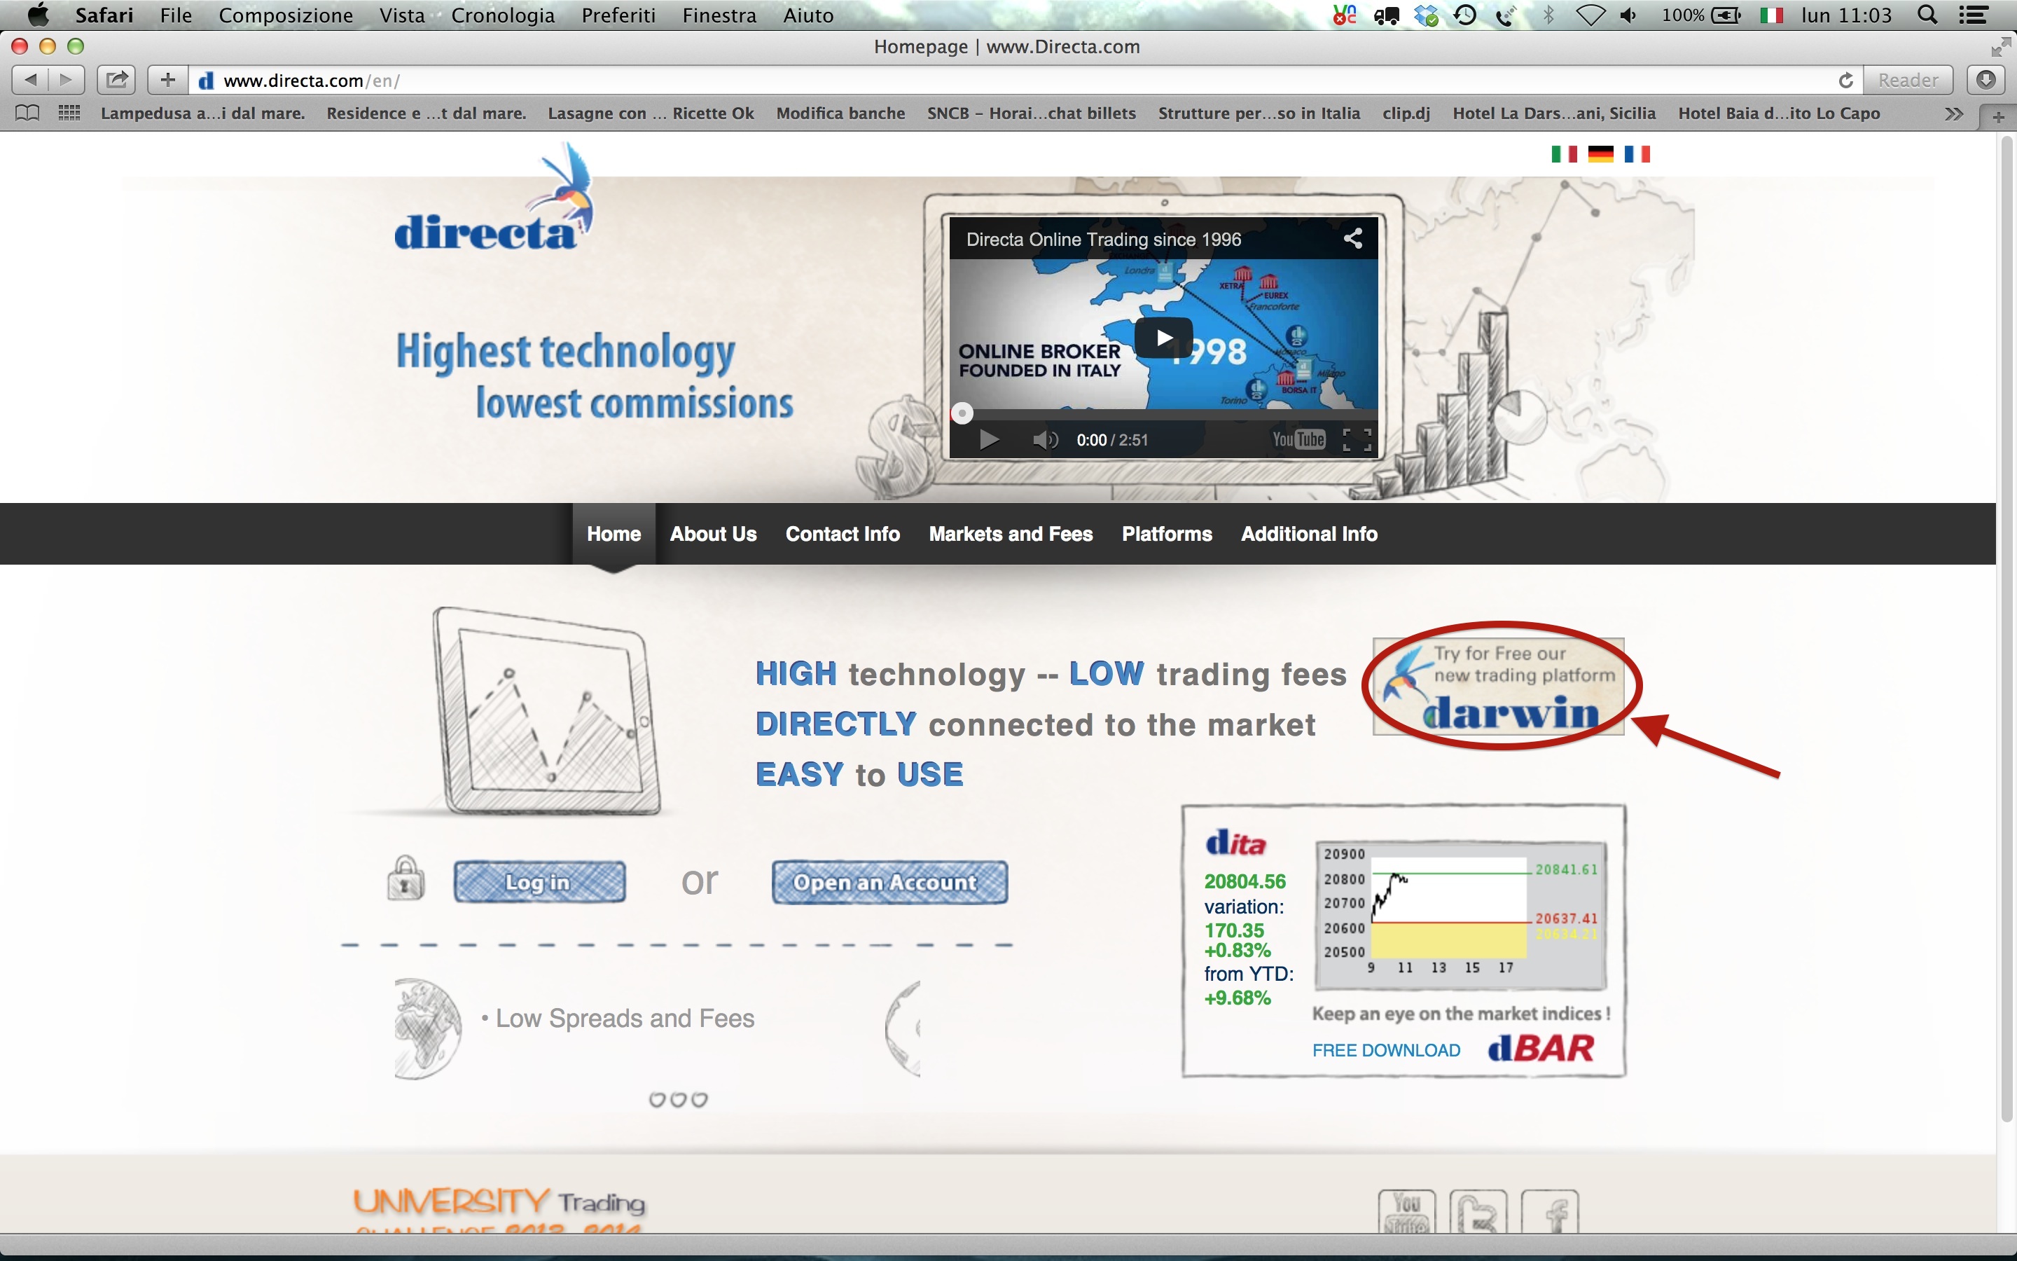
Task: Open Modifica banche bookmark
Action: (x=840, y=113)
